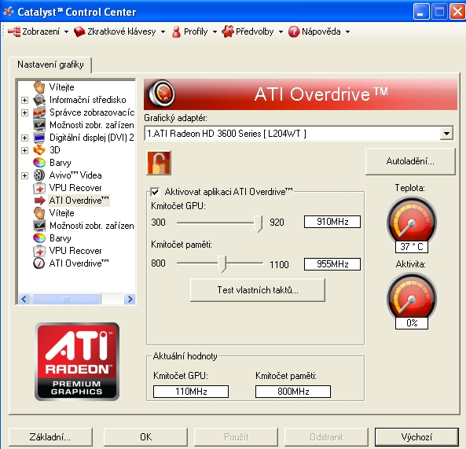Open the Zobrazení menu

(x=39, y=31)
